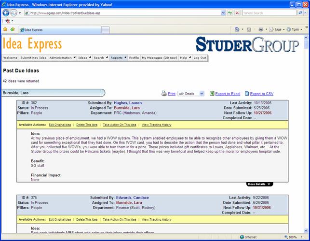Focus the Yahoo! Search input box
This screenshot has width=310, height=241.
coord(270,13)
